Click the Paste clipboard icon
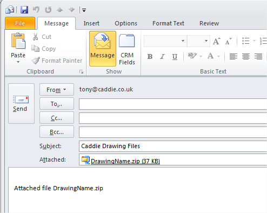The width and height of the screenshot is (267, 213). point(18,41)
